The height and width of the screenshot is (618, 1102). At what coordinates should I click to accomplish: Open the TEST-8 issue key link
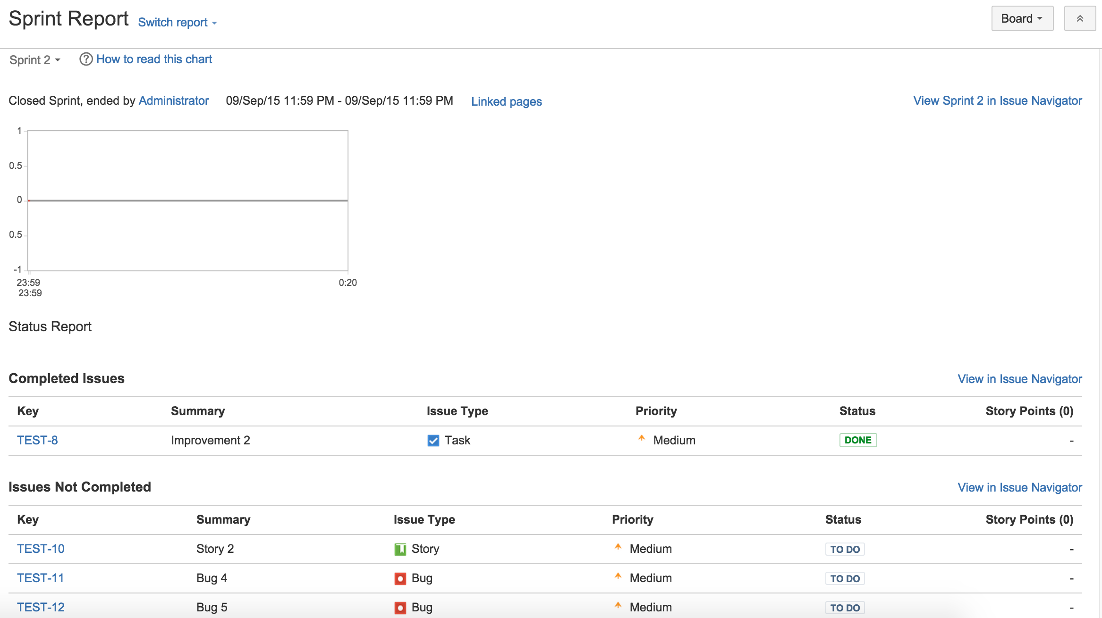[37, 441]
